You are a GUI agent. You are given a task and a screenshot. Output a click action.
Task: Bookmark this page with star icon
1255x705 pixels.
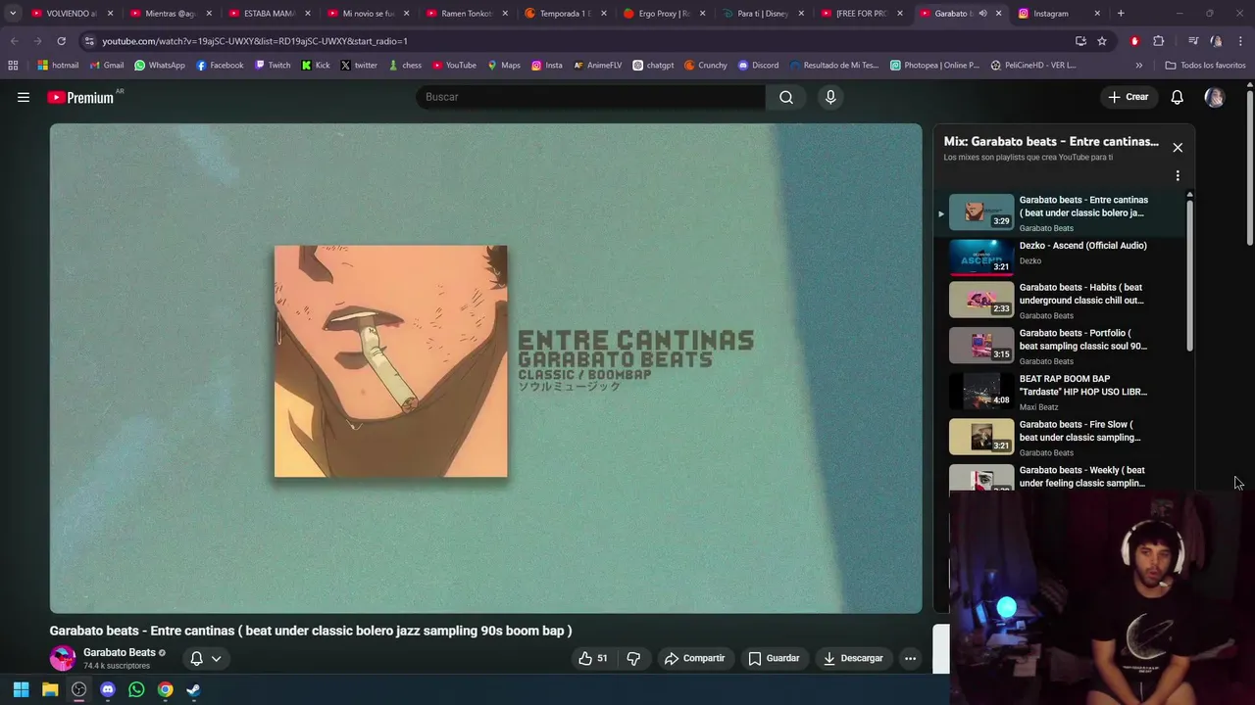tap(1102, 41)
